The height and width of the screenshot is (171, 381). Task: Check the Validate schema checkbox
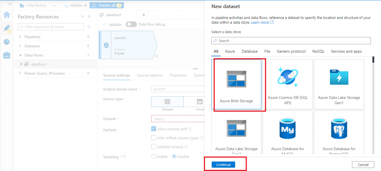(x=154, y=147)
